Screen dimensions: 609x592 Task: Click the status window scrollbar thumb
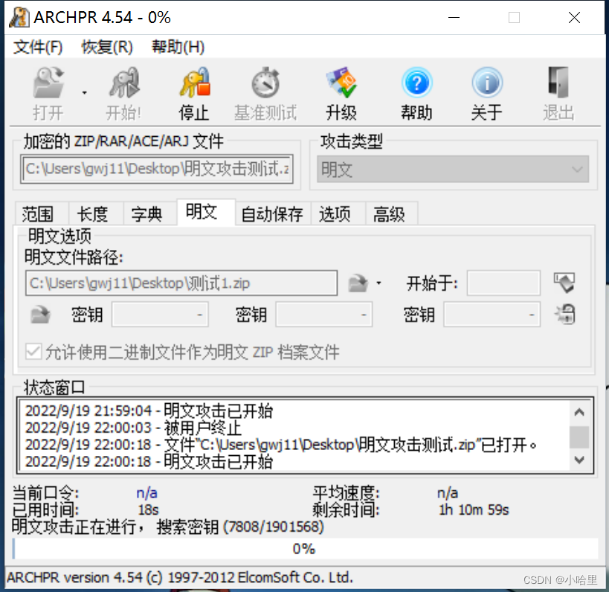pos(579,437)
